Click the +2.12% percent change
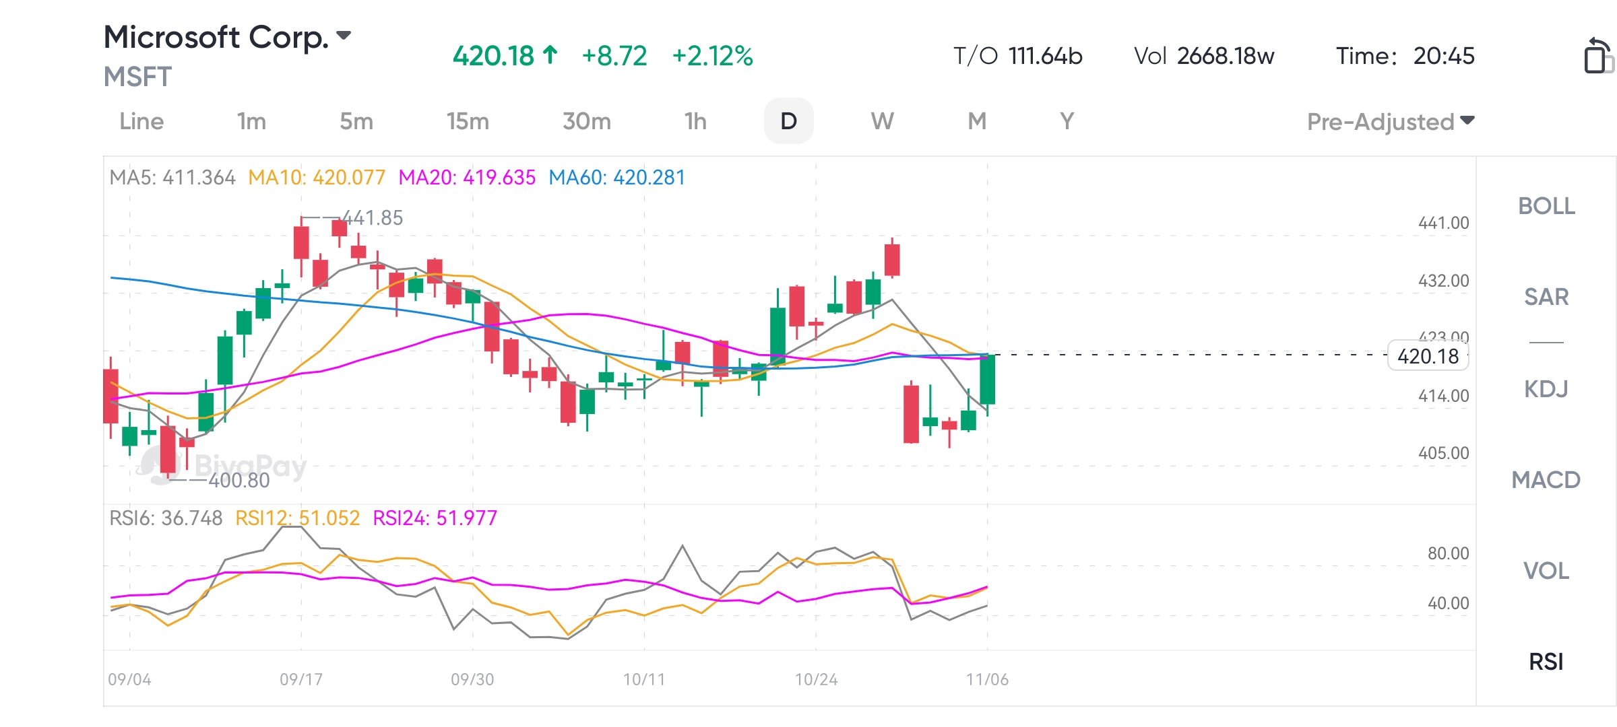Viewport: 1617px width, 727px height. pos(713,56)
